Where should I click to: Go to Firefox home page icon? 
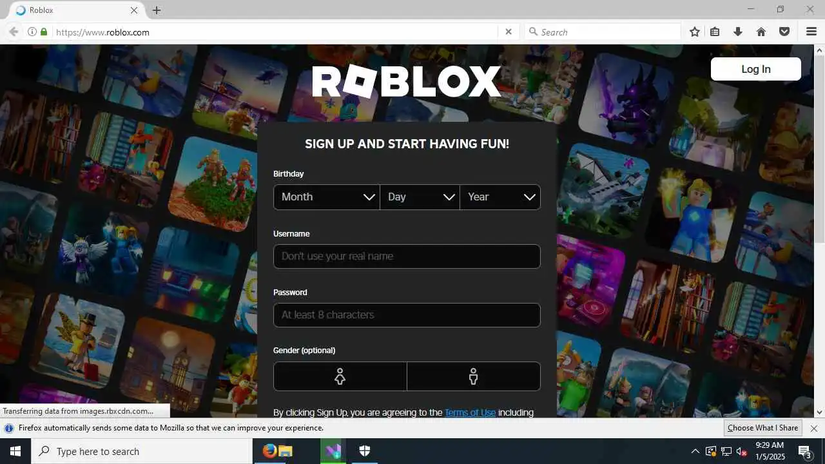761,32
